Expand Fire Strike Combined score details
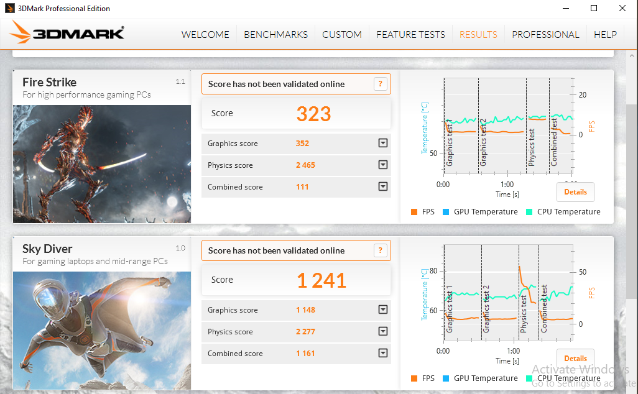 point(383,186)
